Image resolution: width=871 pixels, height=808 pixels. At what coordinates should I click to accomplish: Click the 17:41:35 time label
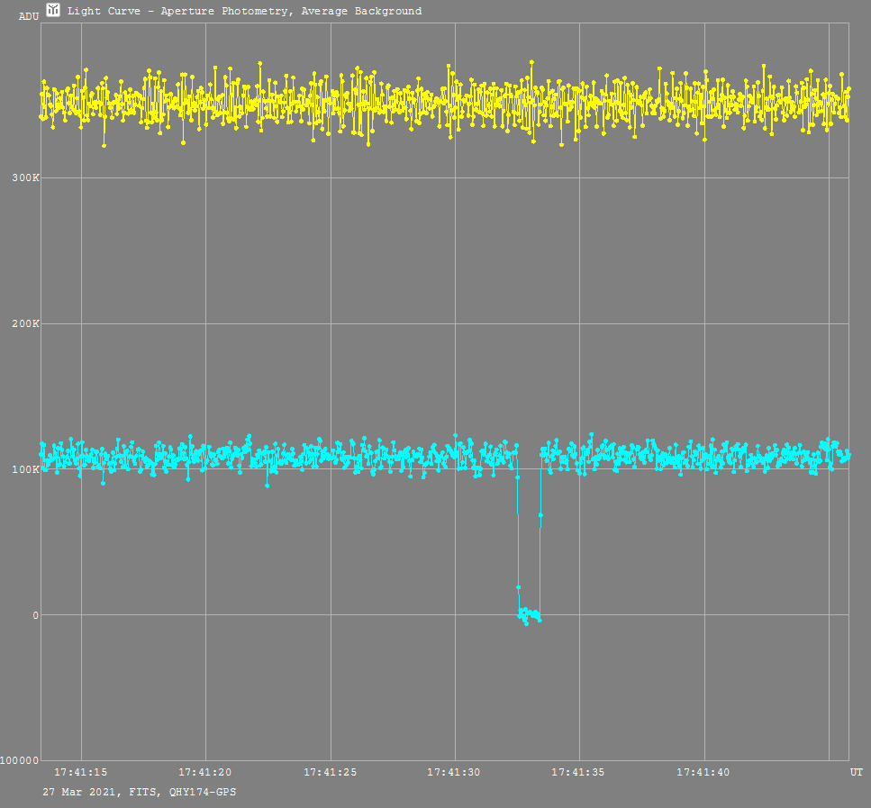tap(577, 772)
